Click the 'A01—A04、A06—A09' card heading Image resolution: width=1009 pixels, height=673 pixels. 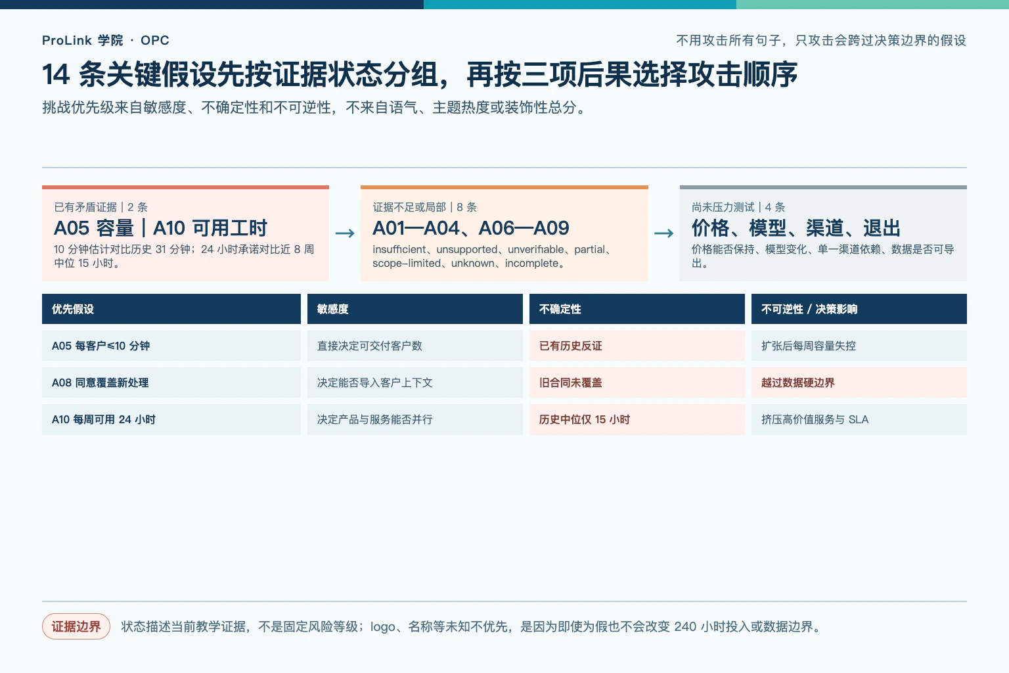[x=471, y=228]
